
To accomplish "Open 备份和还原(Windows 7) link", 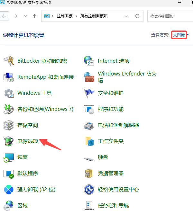I will pos(45,109).
